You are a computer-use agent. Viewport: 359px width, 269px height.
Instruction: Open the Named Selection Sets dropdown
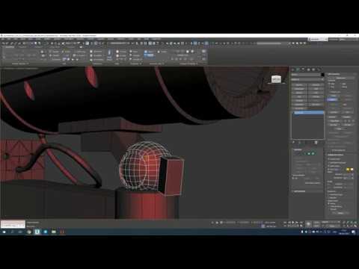[x=120, y=43]
